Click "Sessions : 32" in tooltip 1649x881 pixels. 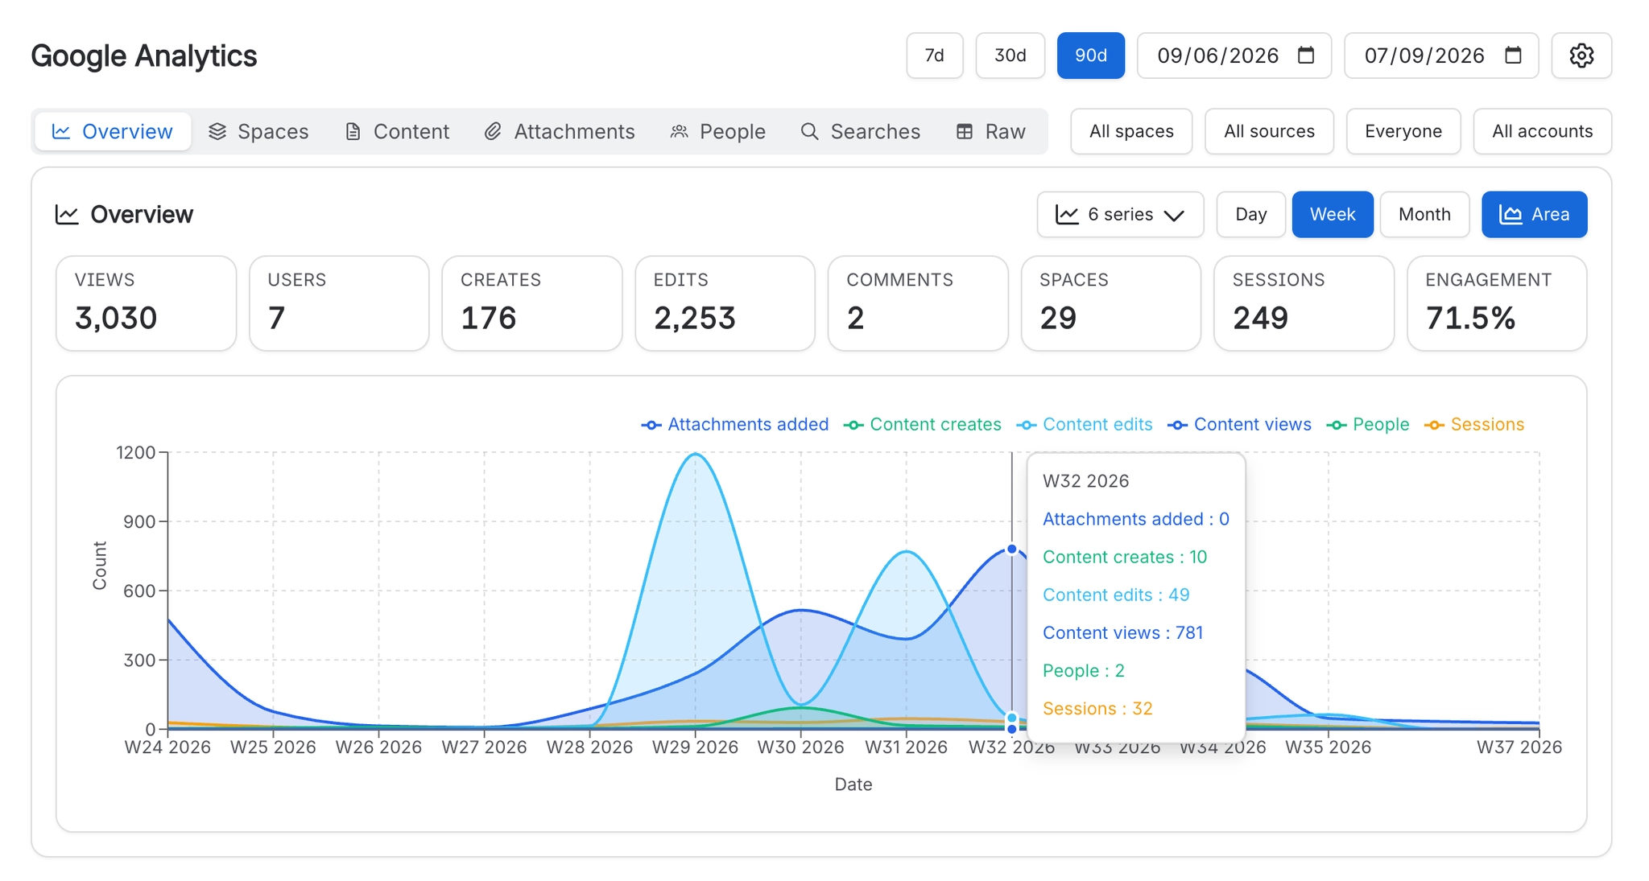click(1097, 708)
